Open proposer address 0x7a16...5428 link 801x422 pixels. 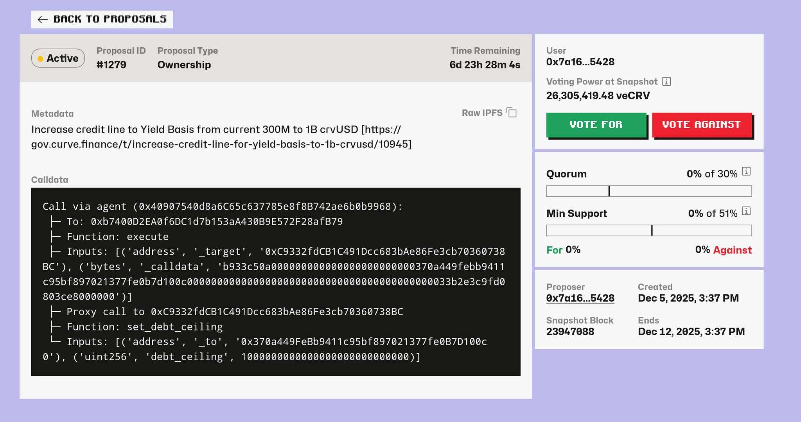[580, 298]
